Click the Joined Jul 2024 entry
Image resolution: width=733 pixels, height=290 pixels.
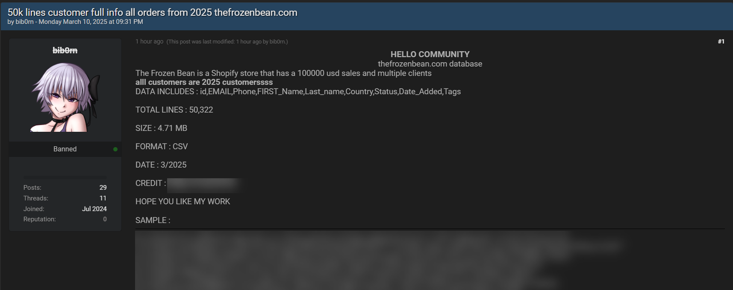pos(65,209)
